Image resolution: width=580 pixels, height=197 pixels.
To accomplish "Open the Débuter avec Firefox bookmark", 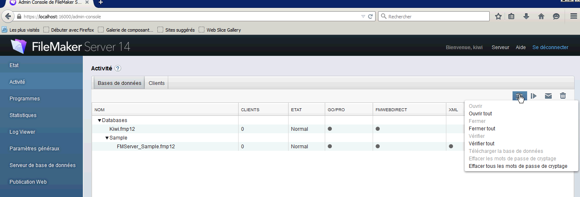I will (69, 30).
